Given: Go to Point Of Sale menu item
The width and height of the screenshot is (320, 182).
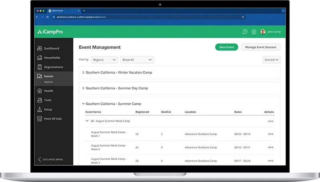Looking at the screenshot, I should (53, 118).
